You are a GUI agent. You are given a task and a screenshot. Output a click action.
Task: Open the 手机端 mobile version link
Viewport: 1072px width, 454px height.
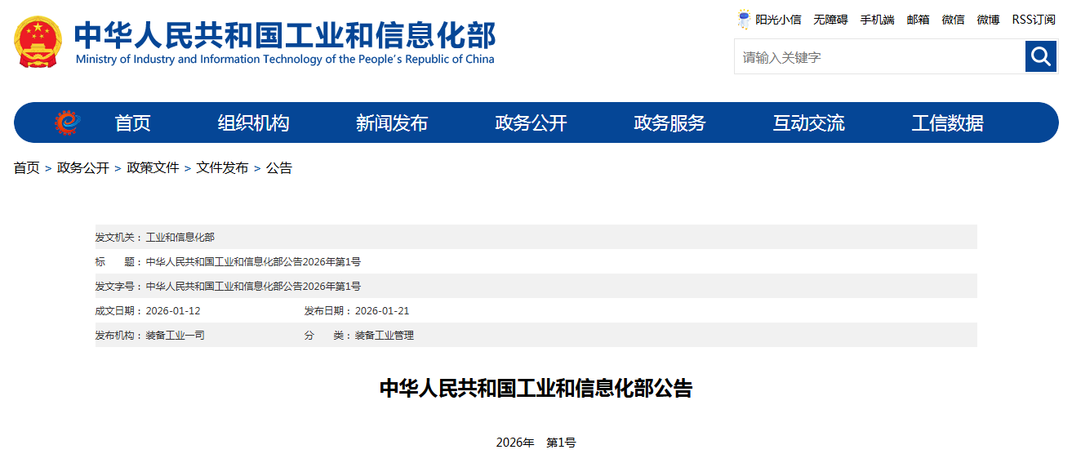coord(877,20)
